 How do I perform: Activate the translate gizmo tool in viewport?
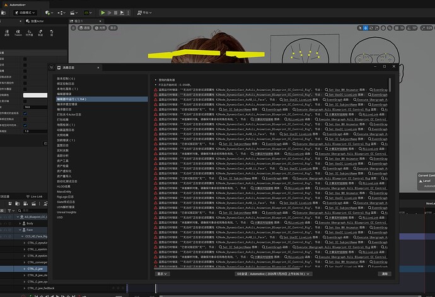pos(366,28)
